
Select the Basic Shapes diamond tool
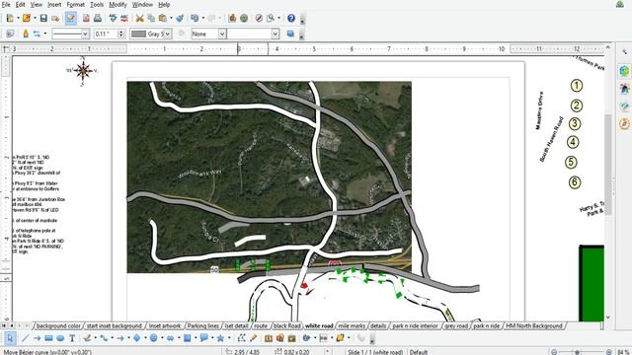coord(136,338)
